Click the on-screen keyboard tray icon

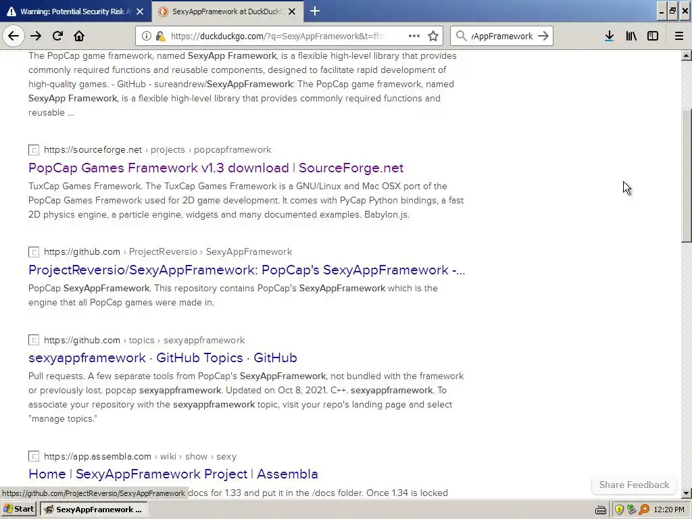[x=601, y=510]
